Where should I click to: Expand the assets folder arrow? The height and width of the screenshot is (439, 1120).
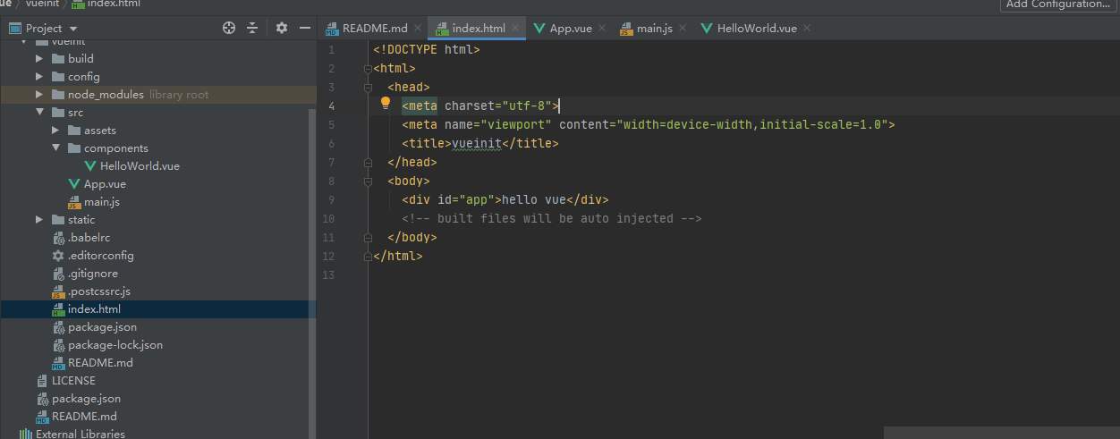[x=55, y=131]
